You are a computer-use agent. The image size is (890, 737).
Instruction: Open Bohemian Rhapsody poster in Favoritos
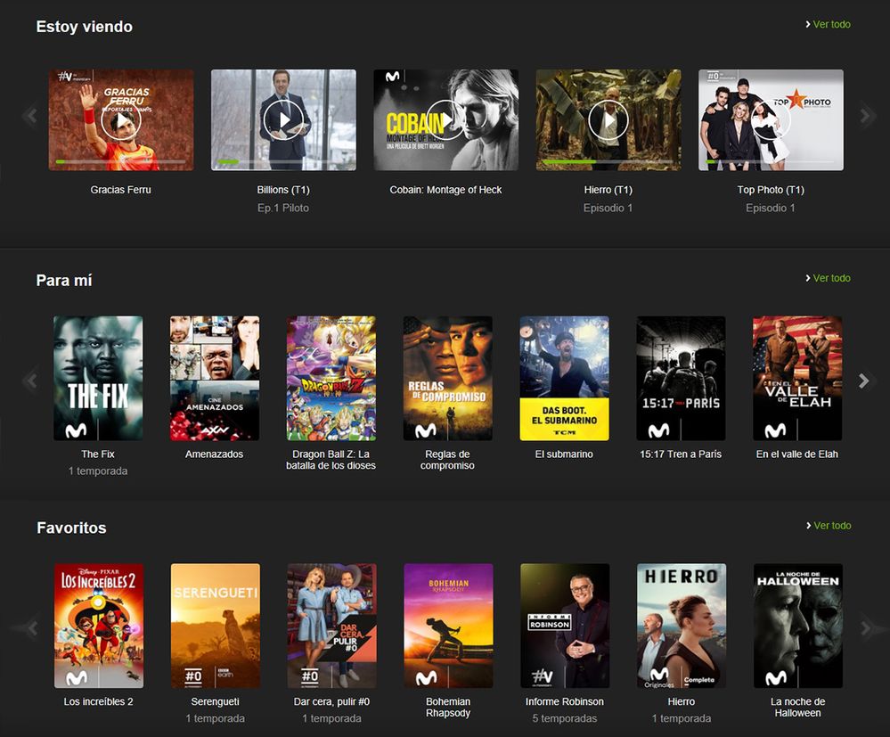point(448,625)
